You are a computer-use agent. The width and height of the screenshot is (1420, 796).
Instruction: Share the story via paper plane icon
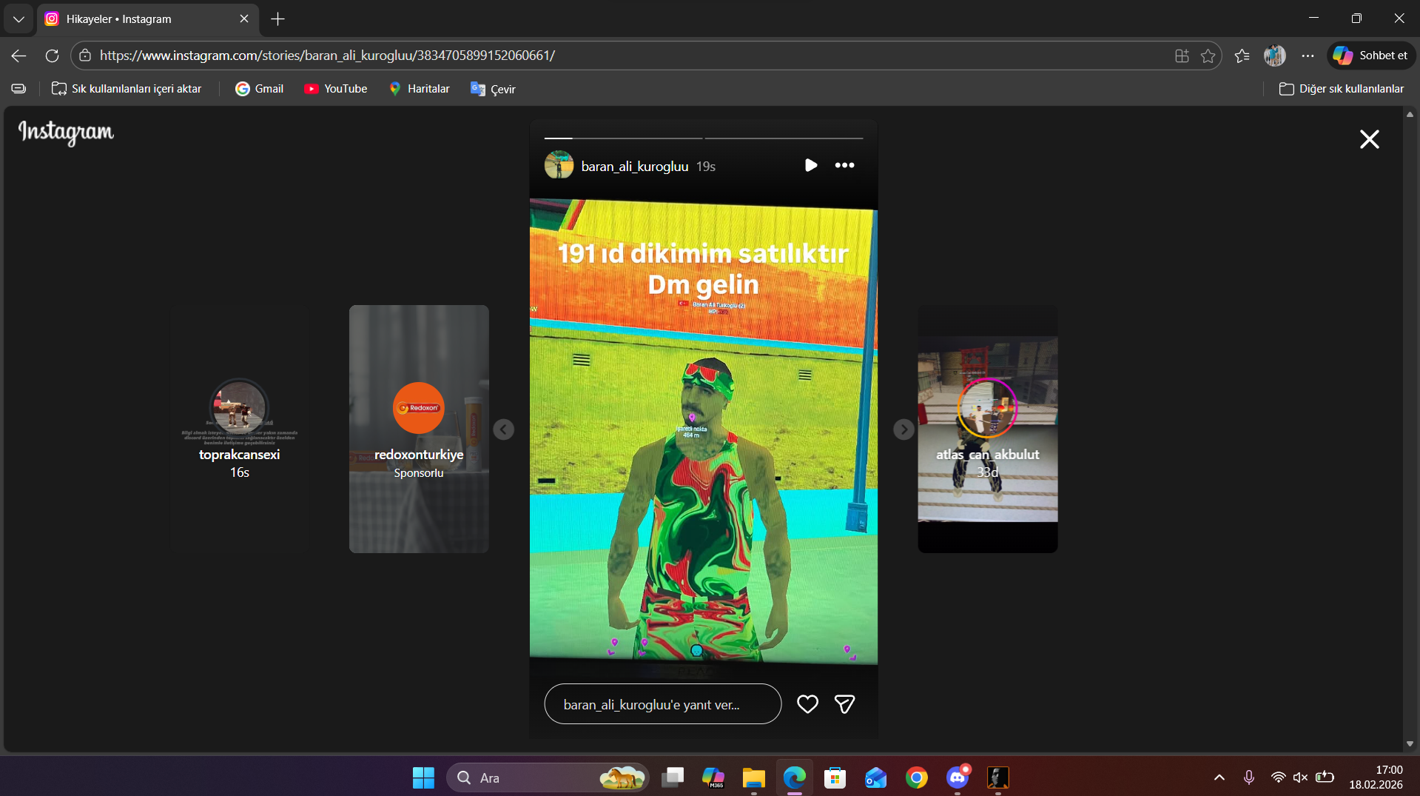844,704
